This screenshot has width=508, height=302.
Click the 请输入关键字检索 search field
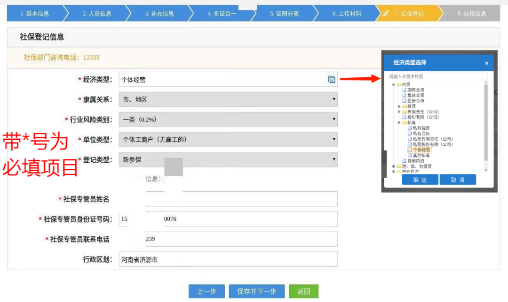(437, 75)
